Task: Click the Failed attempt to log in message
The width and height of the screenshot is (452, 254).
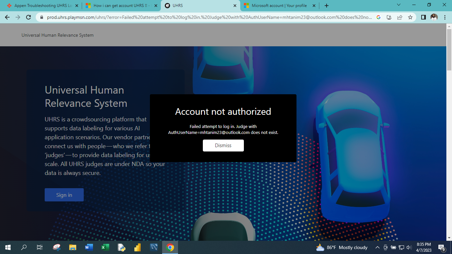Action: click(x=223, y=129)
